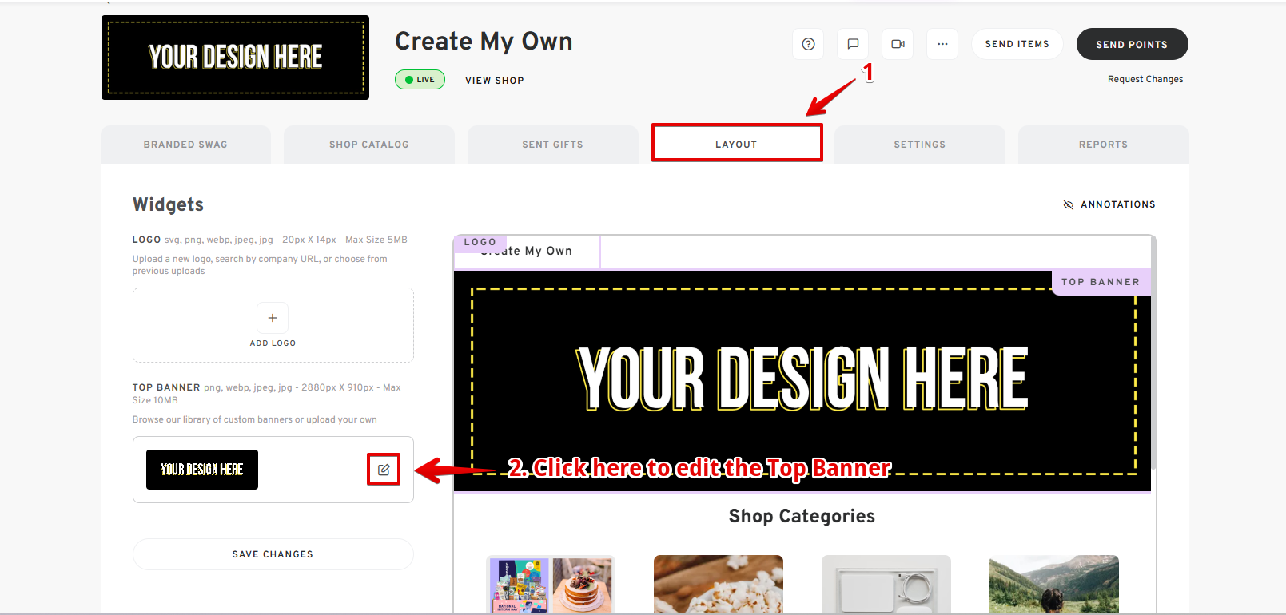
Task: Click the Request Changes link
Action: pos(1145,79)
